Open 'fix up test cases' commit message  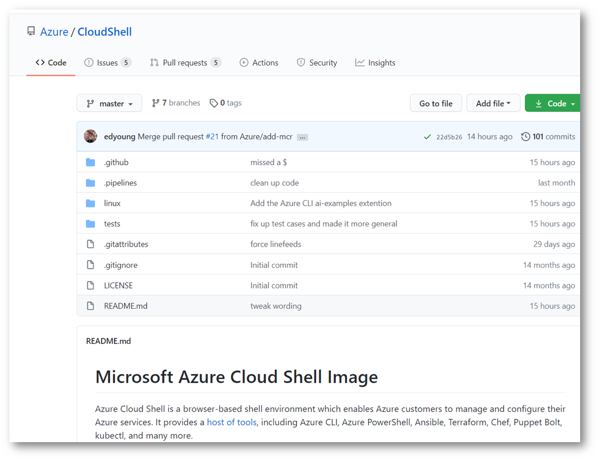(x=324, y=224)
